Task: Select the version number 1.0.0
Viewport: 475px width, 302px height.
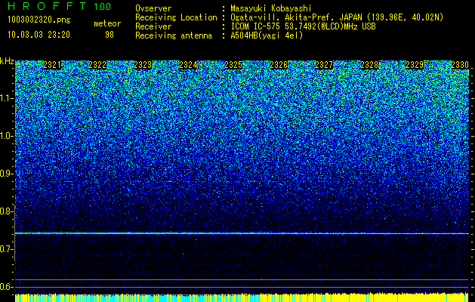Action: [103, 6]
